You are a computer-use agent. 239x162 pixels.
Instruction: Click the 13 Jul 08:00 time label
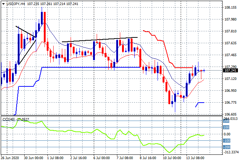pyautogui.click(x=195, y=158)
